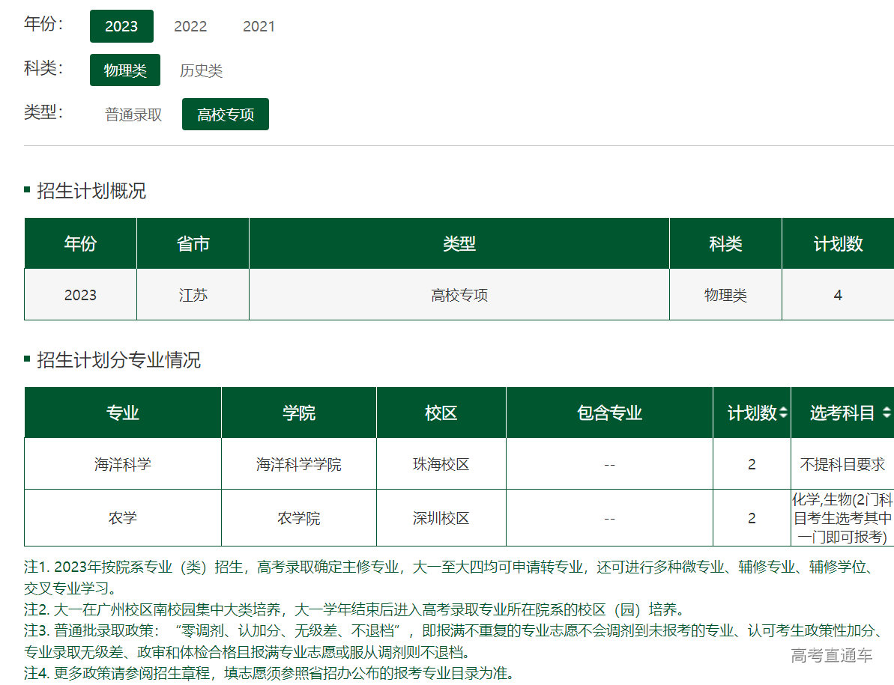
Task: Click the 江苏 province cell in overview table
Action: pos(193,295)
